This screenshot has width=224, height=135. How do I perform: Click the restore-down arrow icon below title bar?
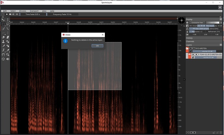tap(220, 7)
